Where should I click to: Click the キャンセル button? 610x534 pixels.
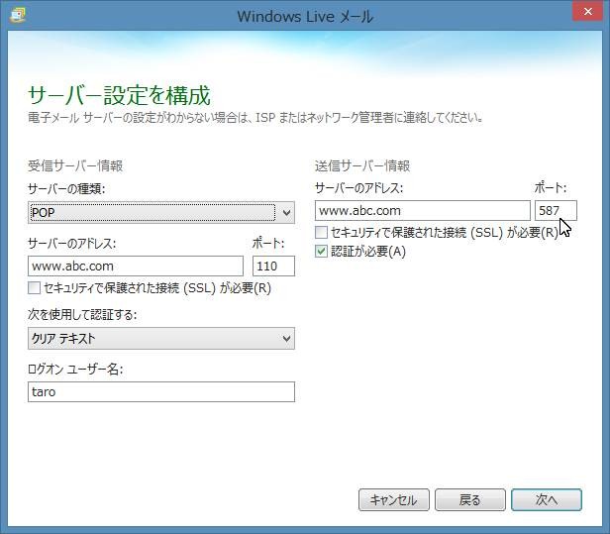coord(394,499)
